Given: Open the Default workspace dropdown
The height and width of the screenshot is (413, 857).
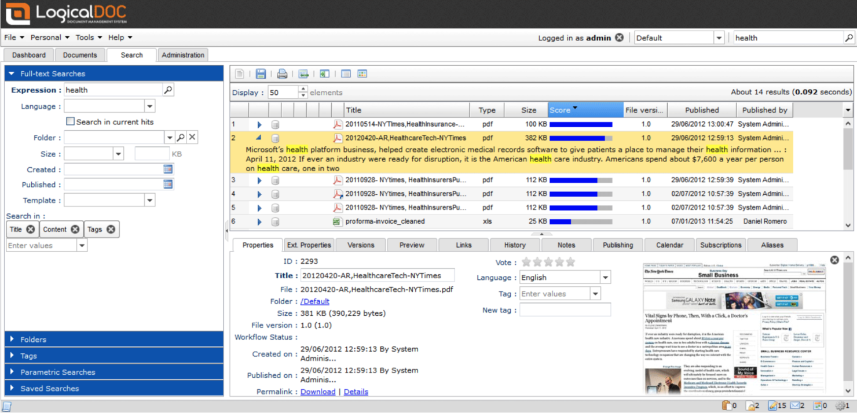Looking at the screenshot, I should pyautogui.click(x=719, y=38).
